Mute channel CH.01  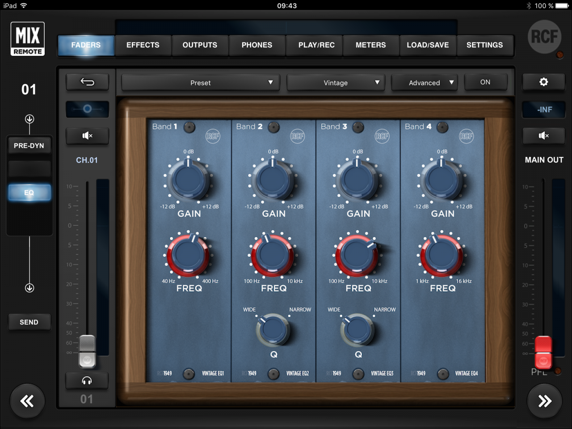point(87,135)
